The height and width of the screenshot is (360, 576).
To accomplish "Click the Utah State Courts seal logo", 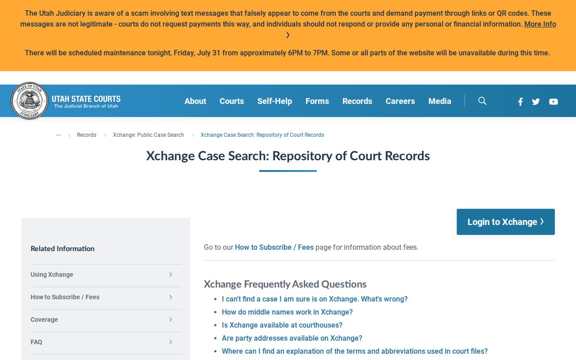I will click(x=29, y=101).
